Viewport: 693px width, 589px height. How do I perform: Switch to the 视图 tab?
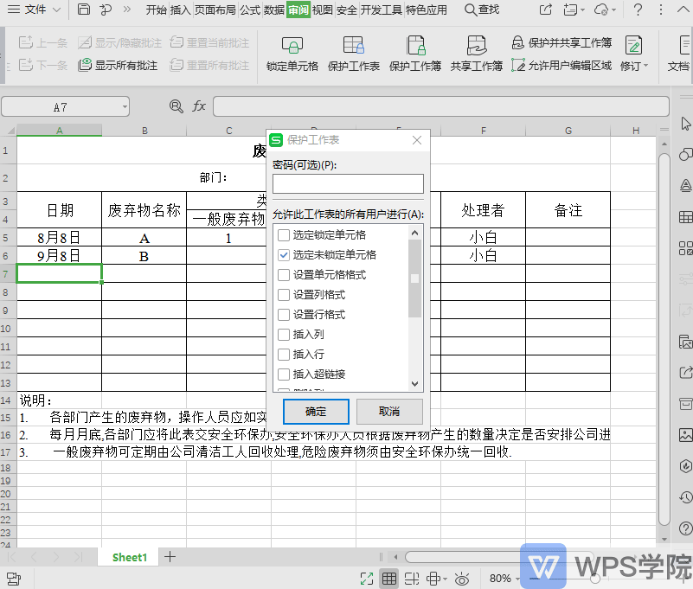(x=322, y=10)
